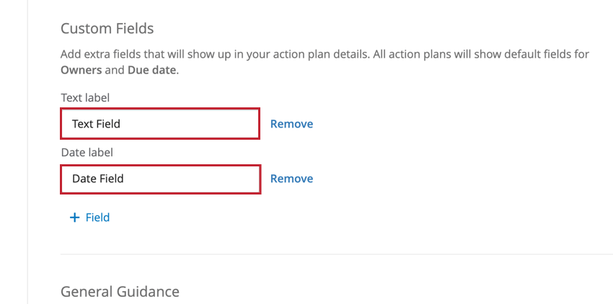Add a new field with + Field

(x=89, y=217)
